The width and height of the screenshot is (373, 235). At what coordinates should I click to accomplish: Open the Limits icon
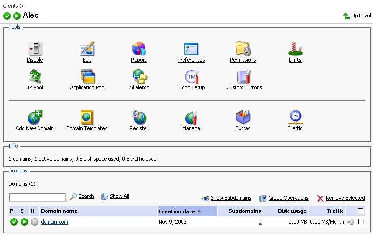click(x=295, y=49)
